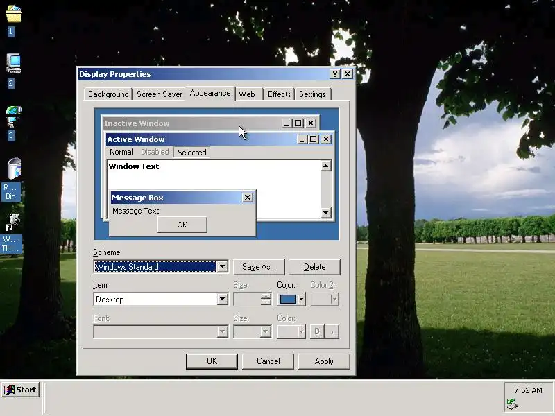The height and width of the screenshot is (416, 555).
Task: Click the Inactive Window maximize icon in preview
Action: tap(298, 123)
